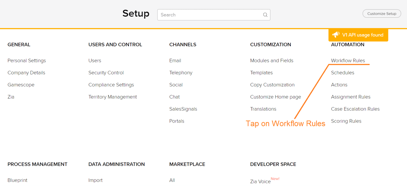Screen dimensions: 407x186
Task: Click the AUTOMATION section heading
Action: pos(348,45)
